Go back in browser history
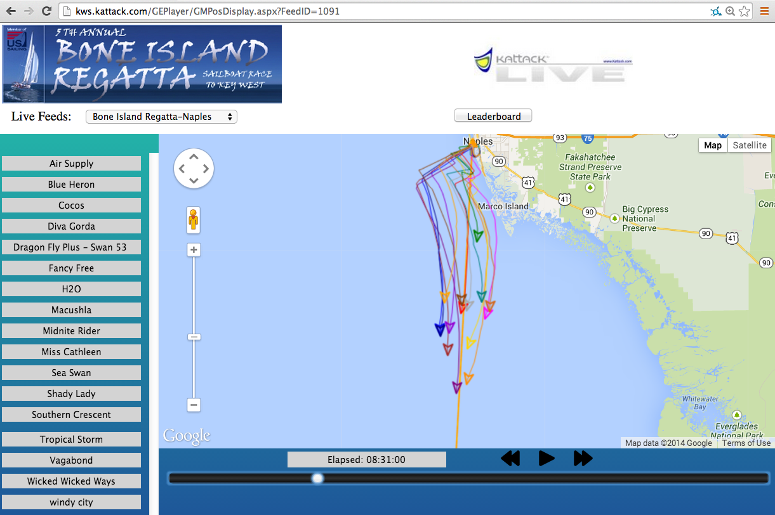Viewport: 775px width, 515px height. point(11,11)
